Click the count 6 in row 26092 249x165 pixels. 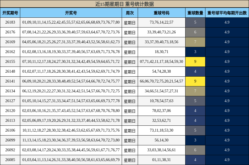(x=195, y=150)
